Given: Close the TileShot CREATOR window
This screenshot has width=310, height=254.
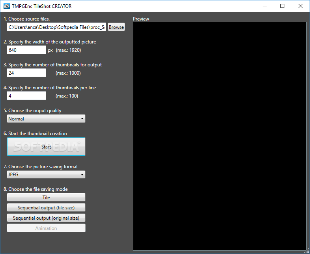Looking at the screenshot, I should (300, 6).
